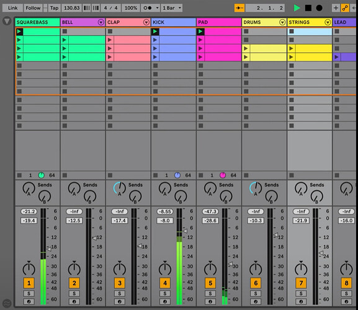Image resolution: width=358 pixels, height=310 pixels.
Task: Click the 100% groove amount field
Action: pos(131,8)
